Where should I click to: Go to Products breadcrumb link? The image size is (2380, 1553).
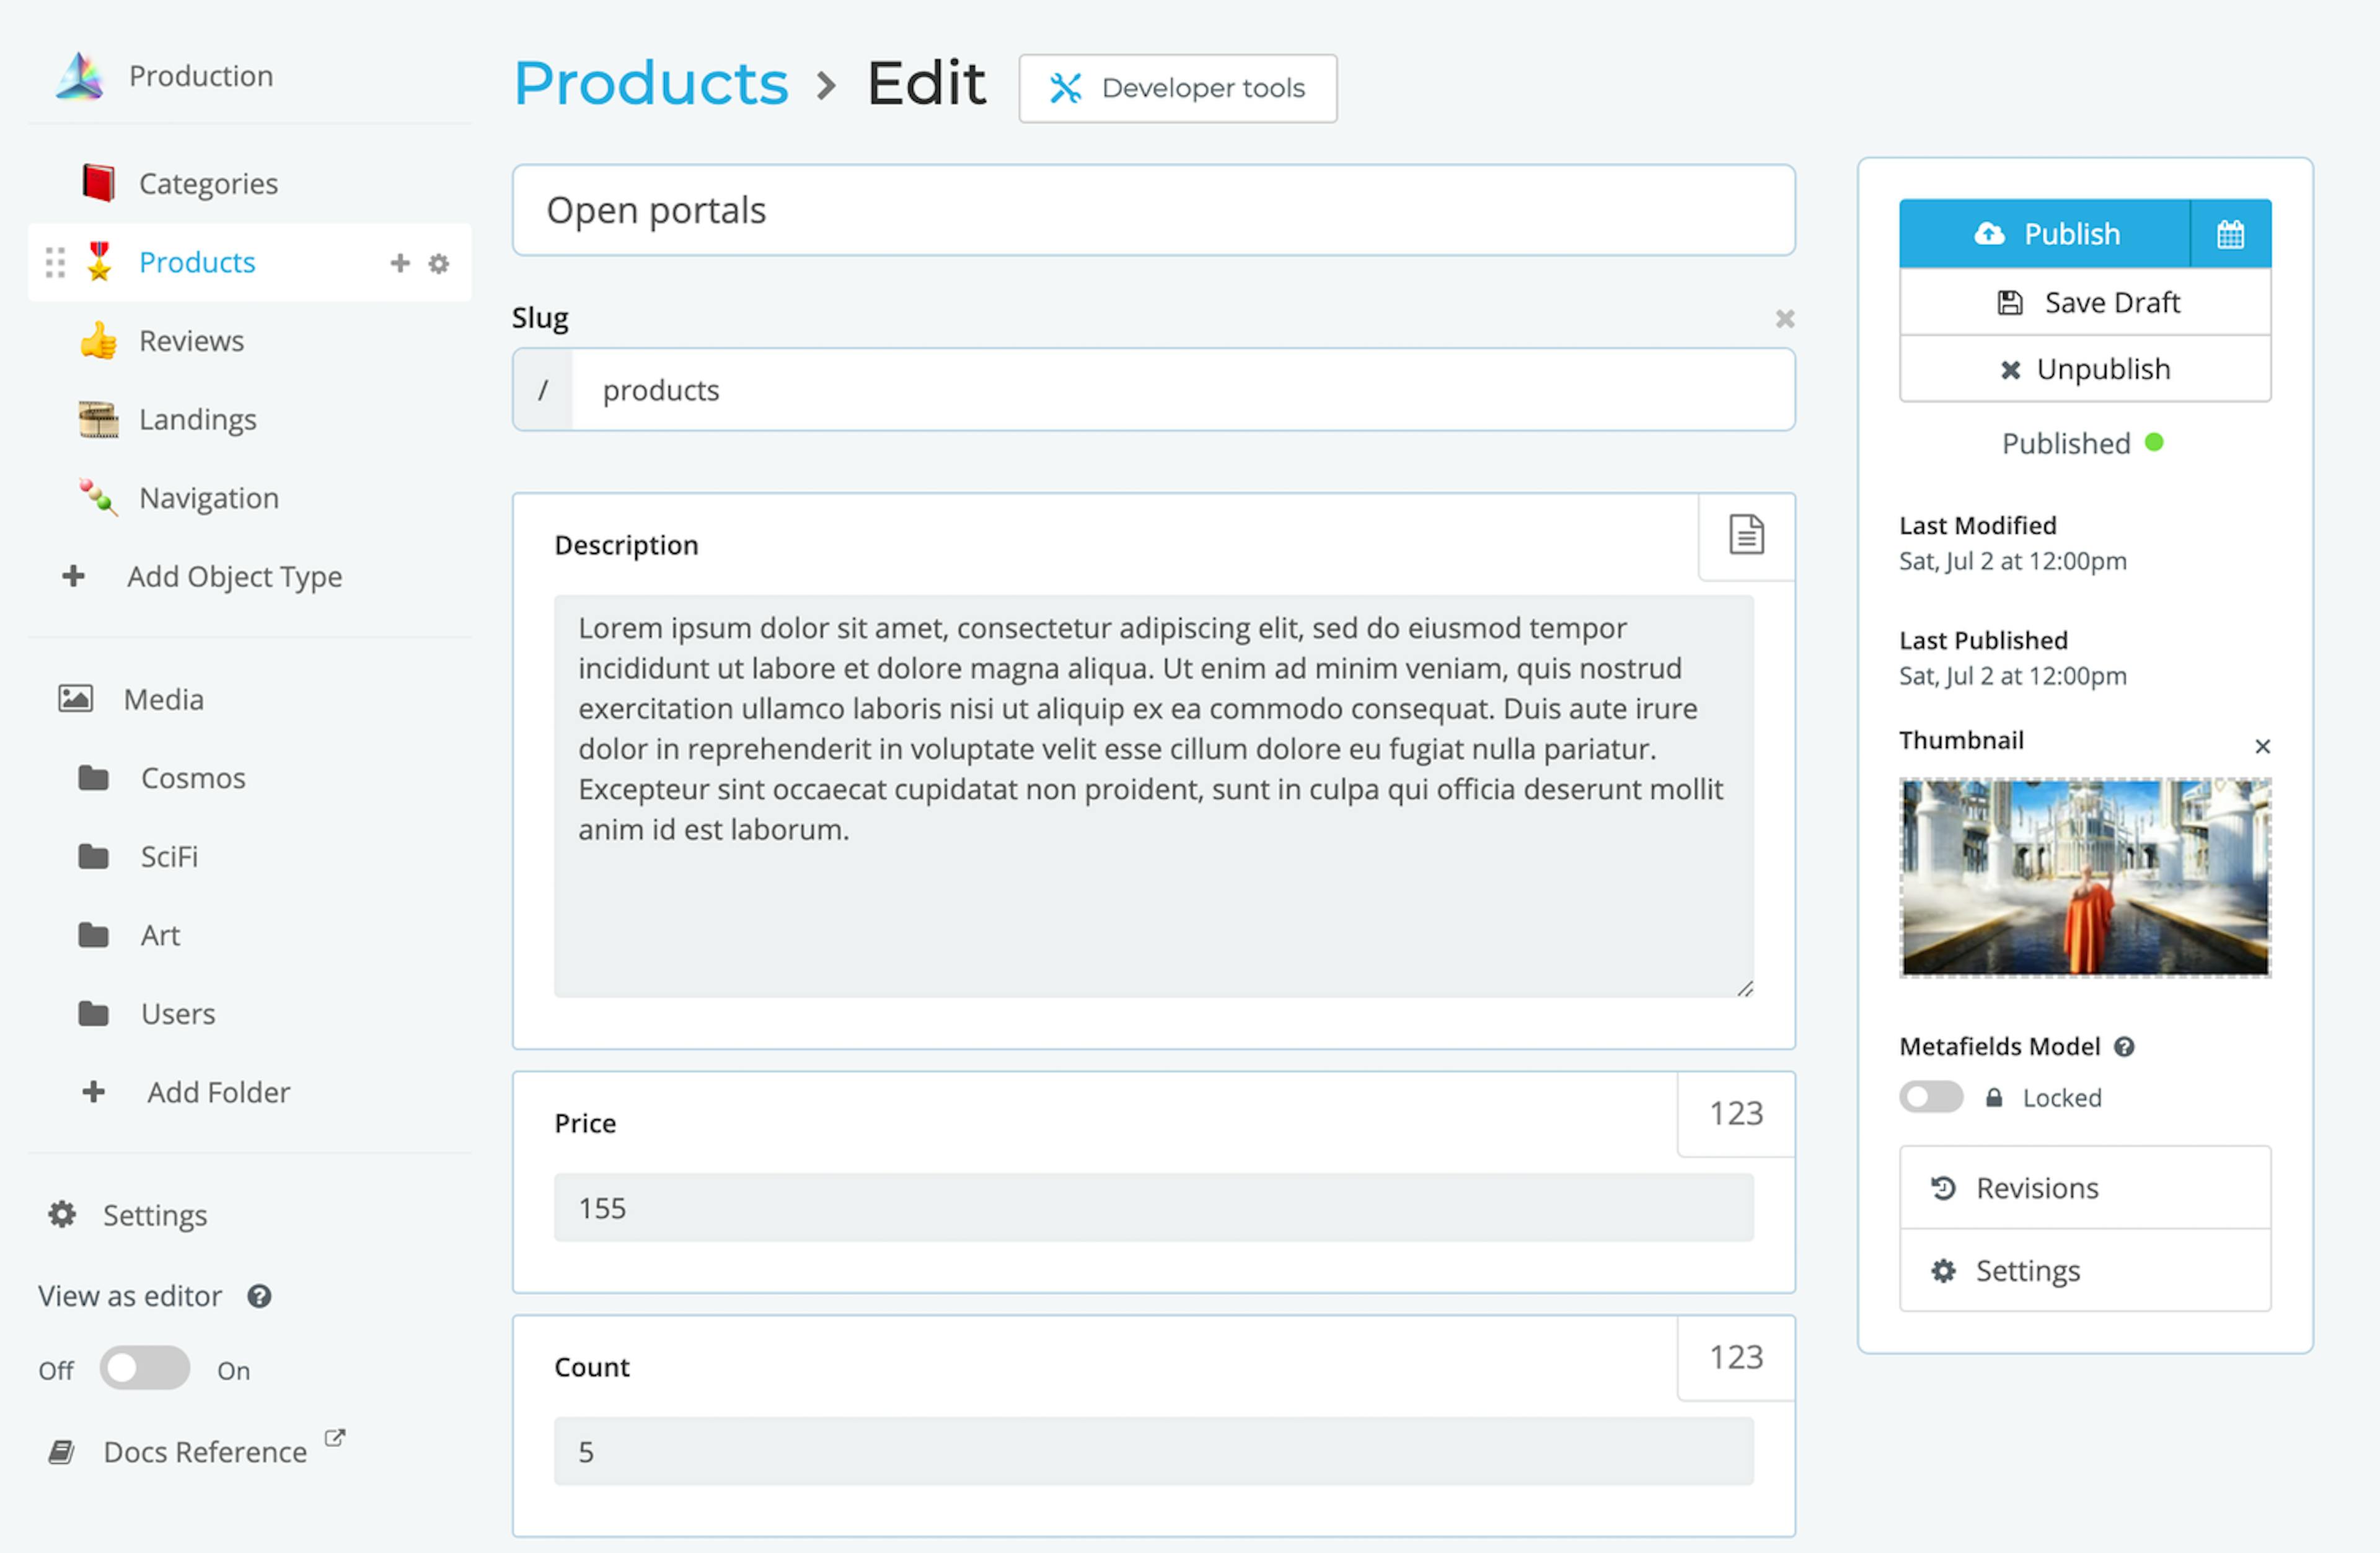pos(651,83)
